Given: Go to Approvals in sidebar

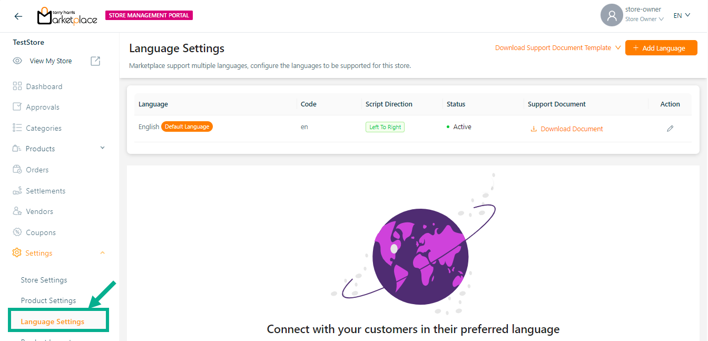Looking at the screenshot, I should 43,107.
